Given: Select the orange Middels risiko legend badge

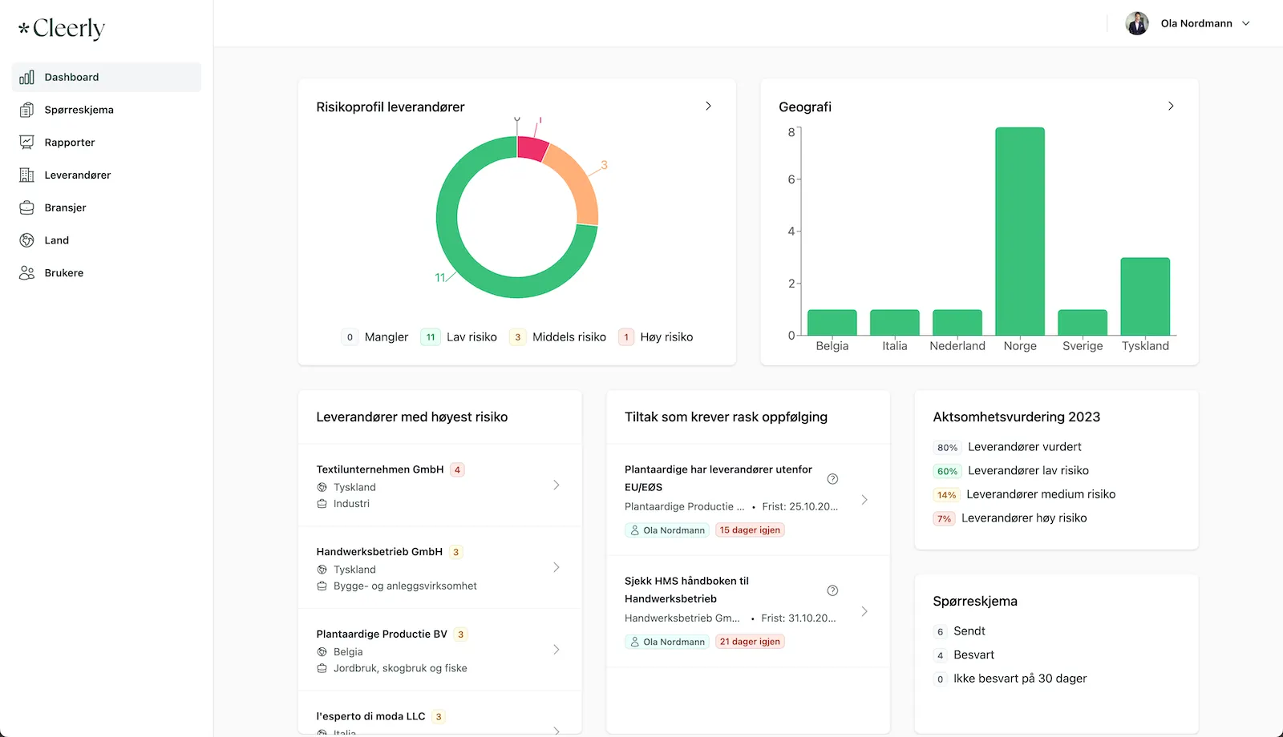Looking at the screenshot, I should pyautogui.click(x=518, y=336).
